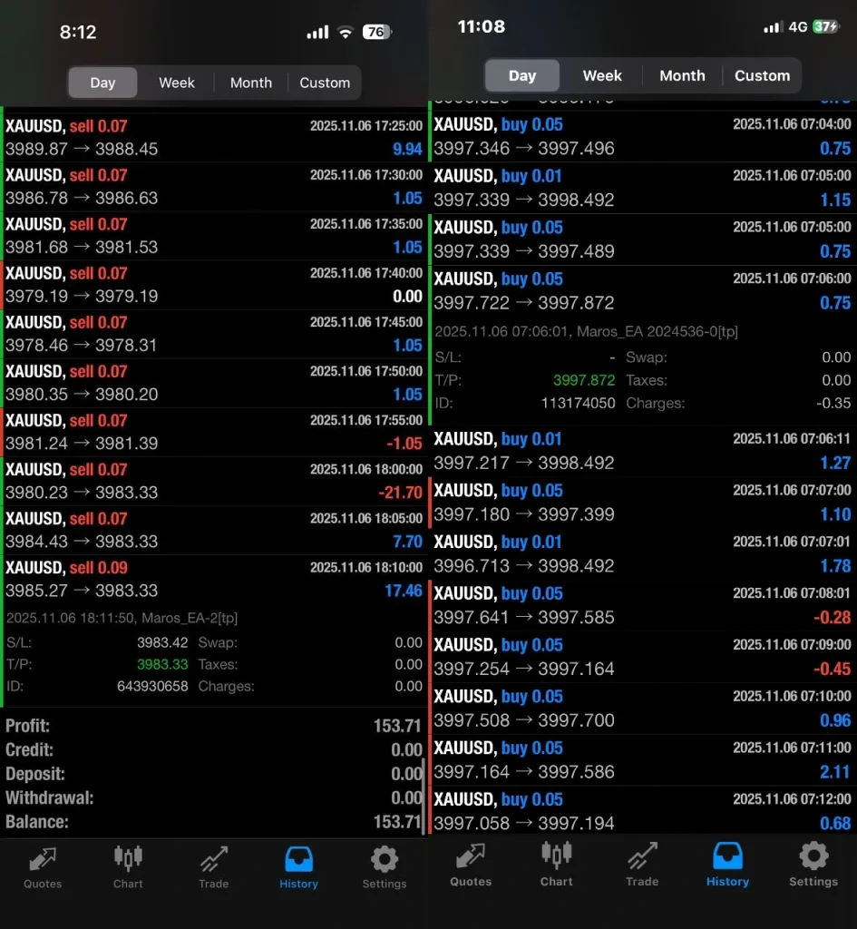This screenshot has width=857, height=929.
Task: Switch to the Week history filter
Action: [176, 83]
